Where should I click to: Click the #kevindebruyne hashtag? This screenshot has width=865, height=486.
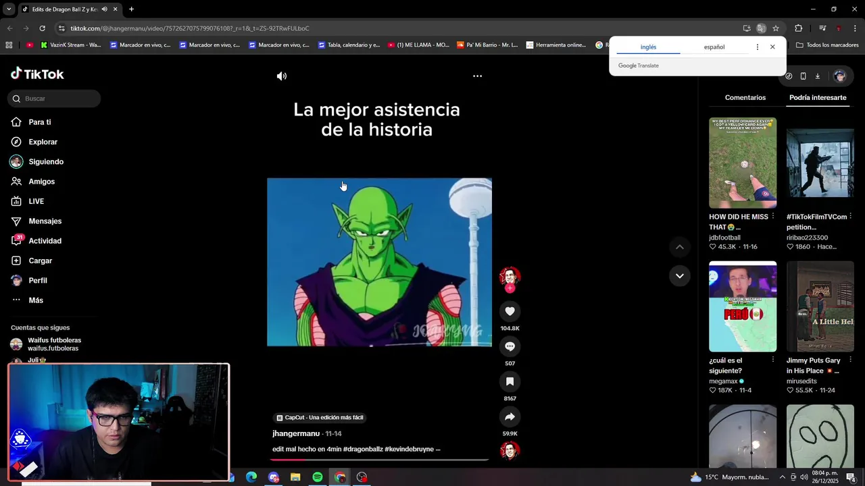(x=409, y=450)
